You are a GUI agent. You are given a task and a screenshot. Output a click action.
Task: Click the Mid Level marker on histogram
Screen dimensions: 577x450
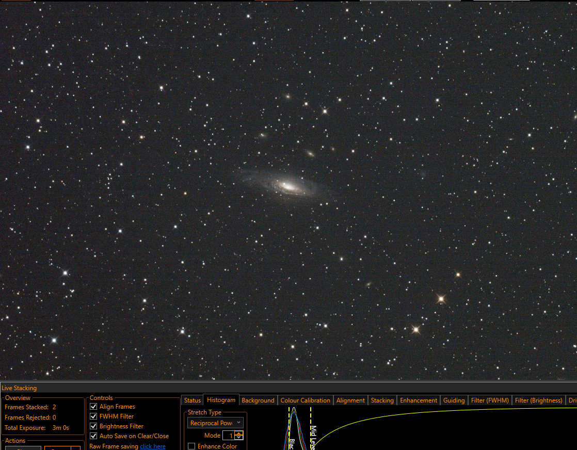click(311, 429)
